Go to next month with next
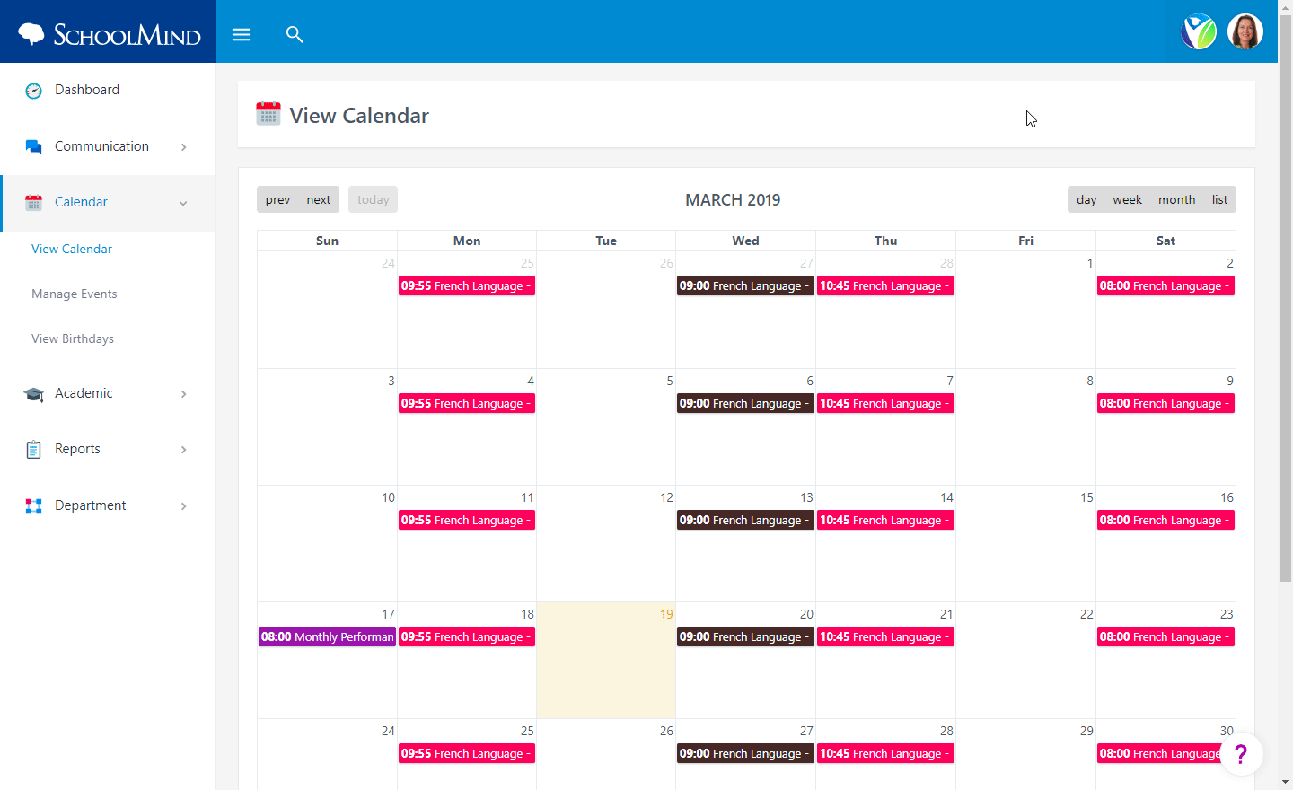The width and height of the screenshot is (1293, 790). [319, 199]
